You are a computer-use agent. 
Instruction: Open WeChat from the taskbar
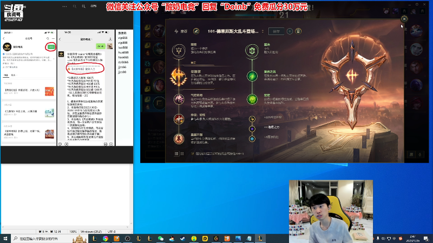click(x=161, y=239)
